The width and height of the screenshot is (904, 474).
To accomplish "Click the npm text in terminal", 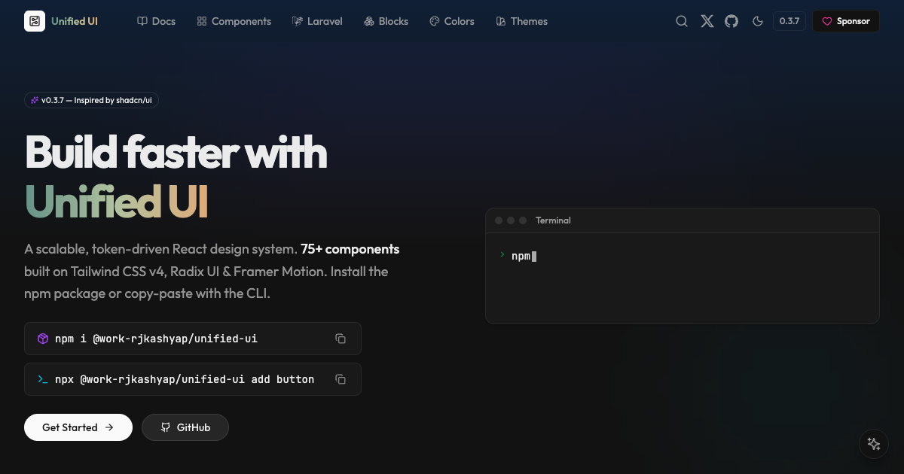I will 521,256.
